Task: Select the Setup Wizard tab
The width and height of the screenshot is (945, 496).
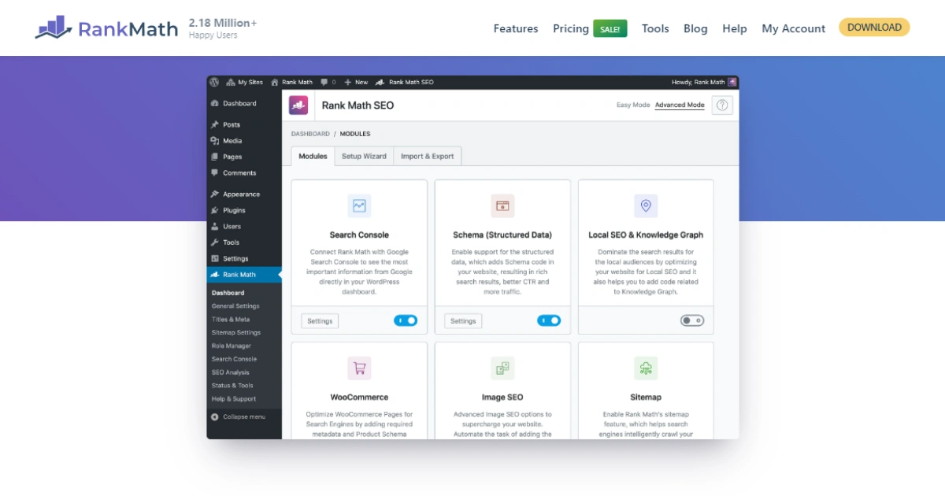Action: click(364, 156)
